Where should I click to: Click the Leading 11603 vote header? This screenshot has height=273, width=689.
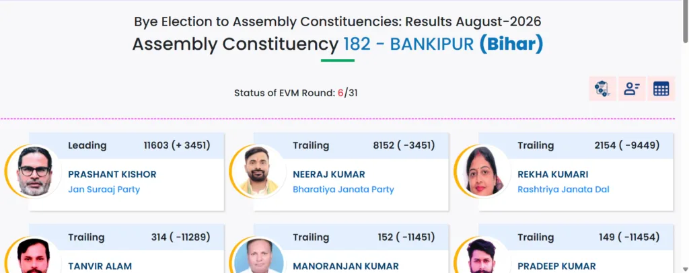(x=126, y=145)
